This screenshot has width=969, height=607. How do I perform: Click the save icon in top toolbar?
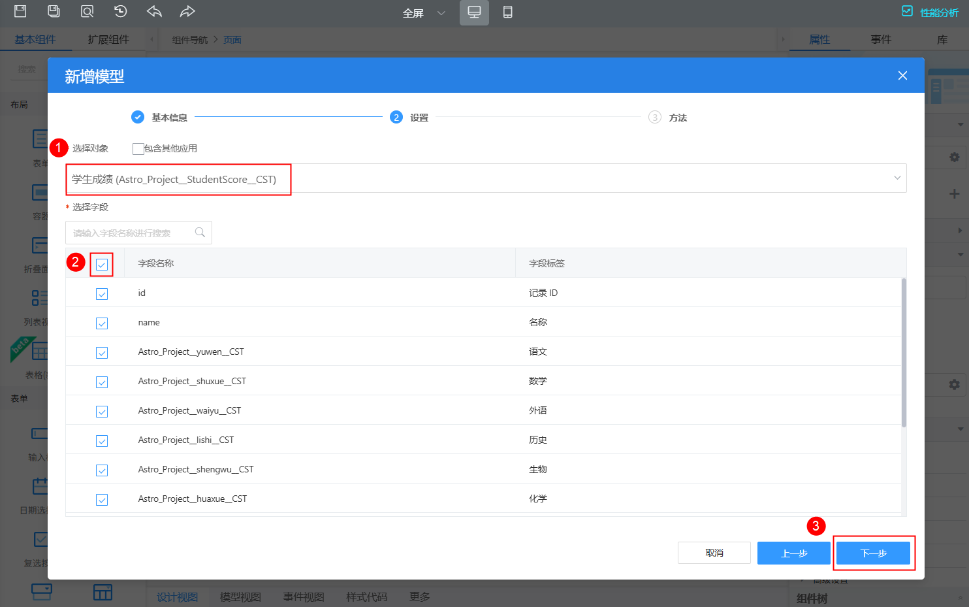click(x=20, y=11)
